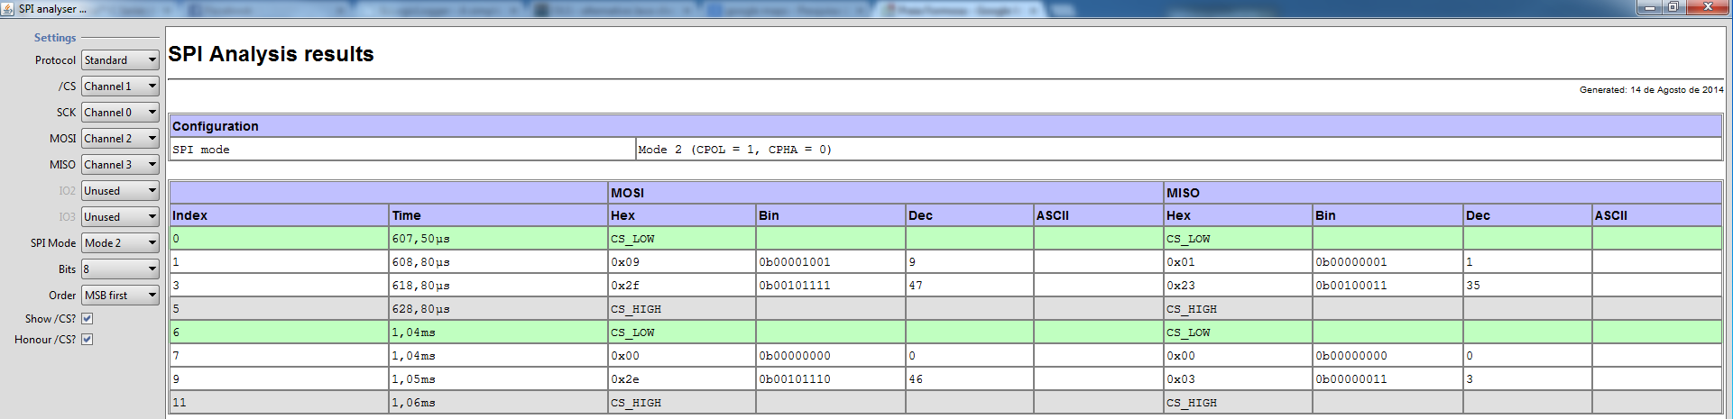Open the MISO channel dropdown
Image resolution: width=1733 pixels, height=419 pixels.
[x=120, y=165]
